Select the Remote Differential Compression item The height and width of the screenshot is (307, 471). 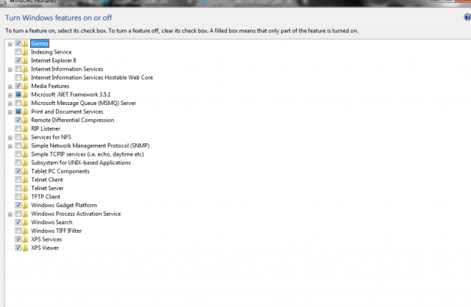(72, 120)
